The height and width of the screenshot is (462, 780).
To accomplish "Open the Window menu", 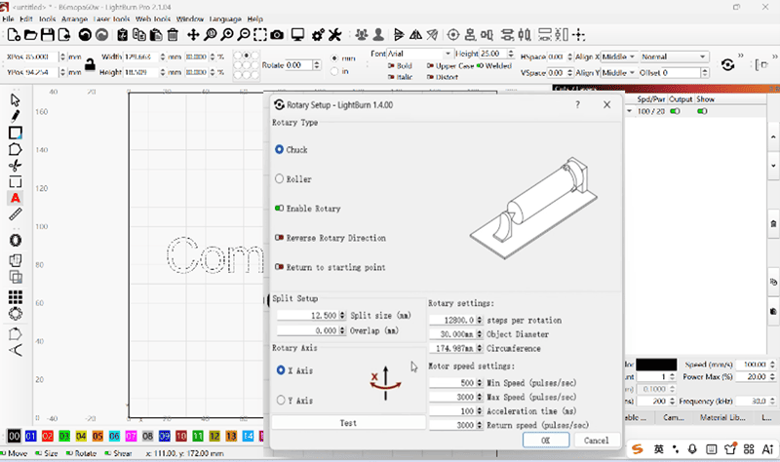I will 189,19.
